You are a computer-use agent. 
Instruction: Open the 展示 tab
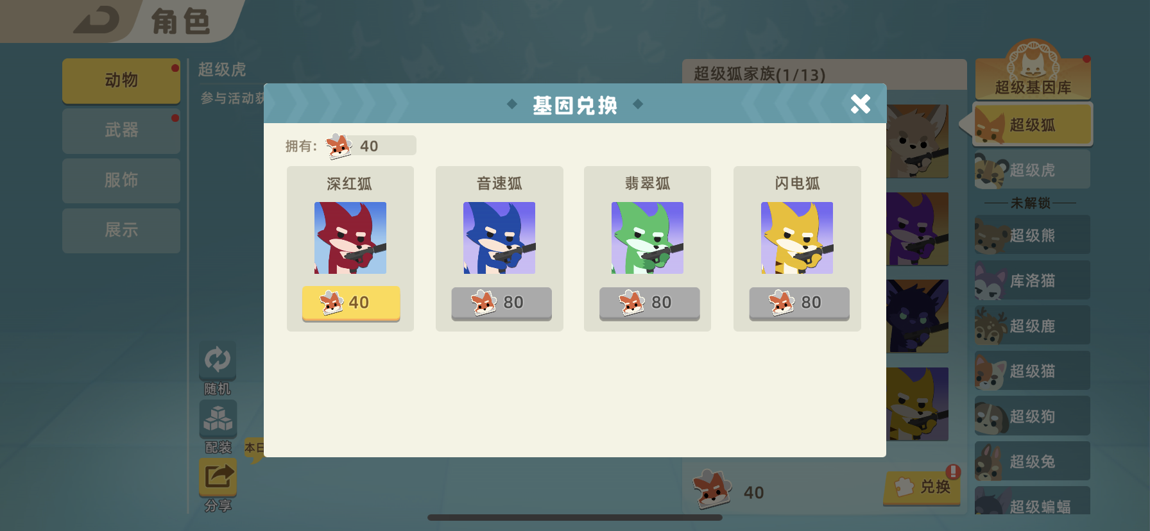(121, 230)
